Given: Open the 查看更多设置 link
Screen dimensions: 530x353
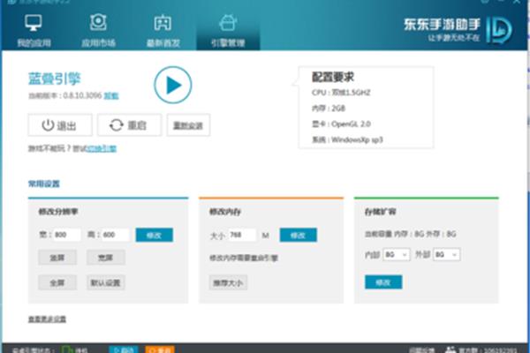Looking at the screenshot, I should (x=47, y=319).
